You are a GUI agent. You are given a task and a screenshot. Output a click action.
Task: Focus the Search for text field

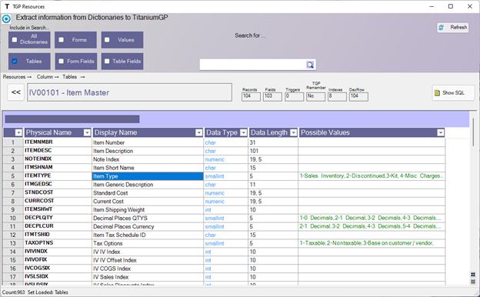coord(253,65)
